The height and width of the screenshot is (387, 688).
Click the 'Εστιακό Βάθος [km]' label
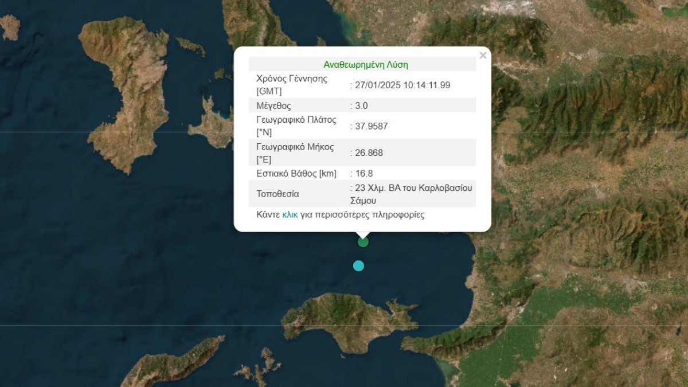click(296, 173)
